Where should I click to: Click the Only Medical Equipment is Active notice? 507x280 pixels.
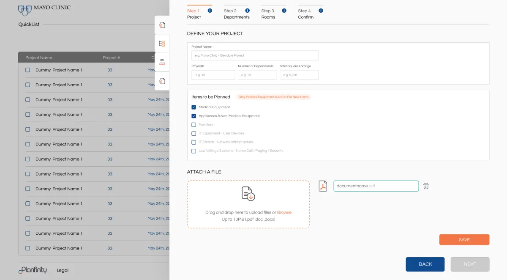[x=273, y=97]
